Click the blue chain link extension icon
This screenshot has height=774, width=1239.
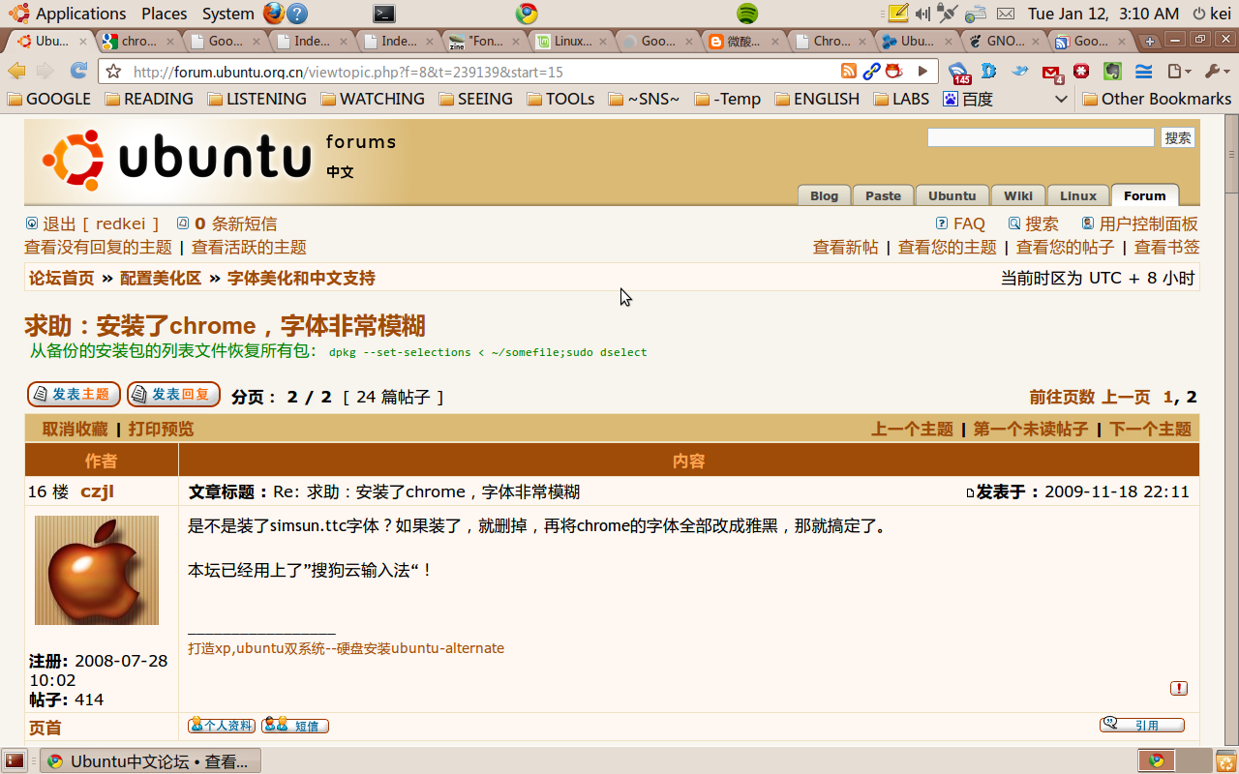click(x=872, y=72)
